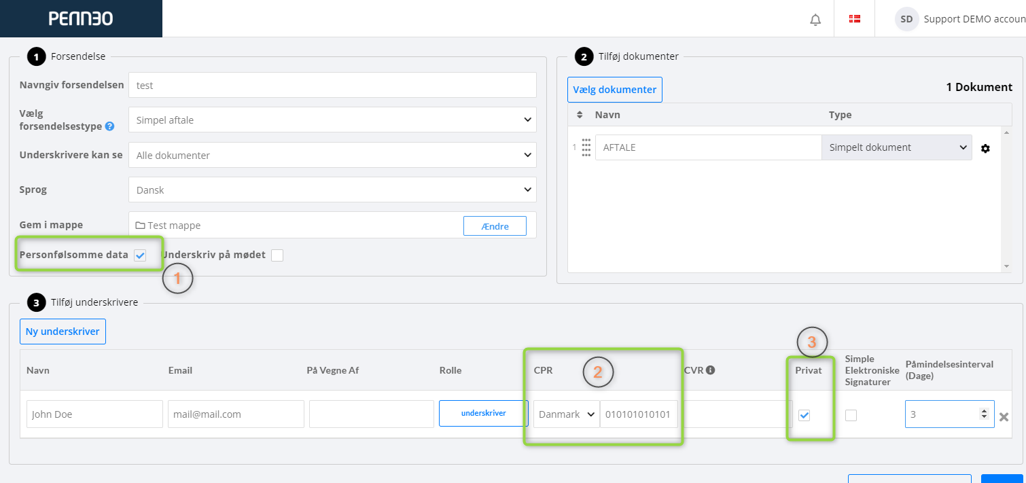Open the SD user avatar menu

pos(906,19)
